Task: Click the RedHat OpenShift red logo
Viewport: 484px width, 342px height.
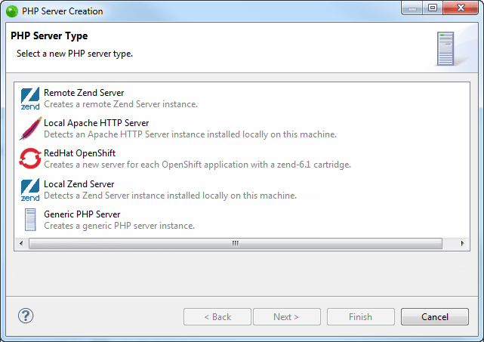Action: [x=30, y=159]
